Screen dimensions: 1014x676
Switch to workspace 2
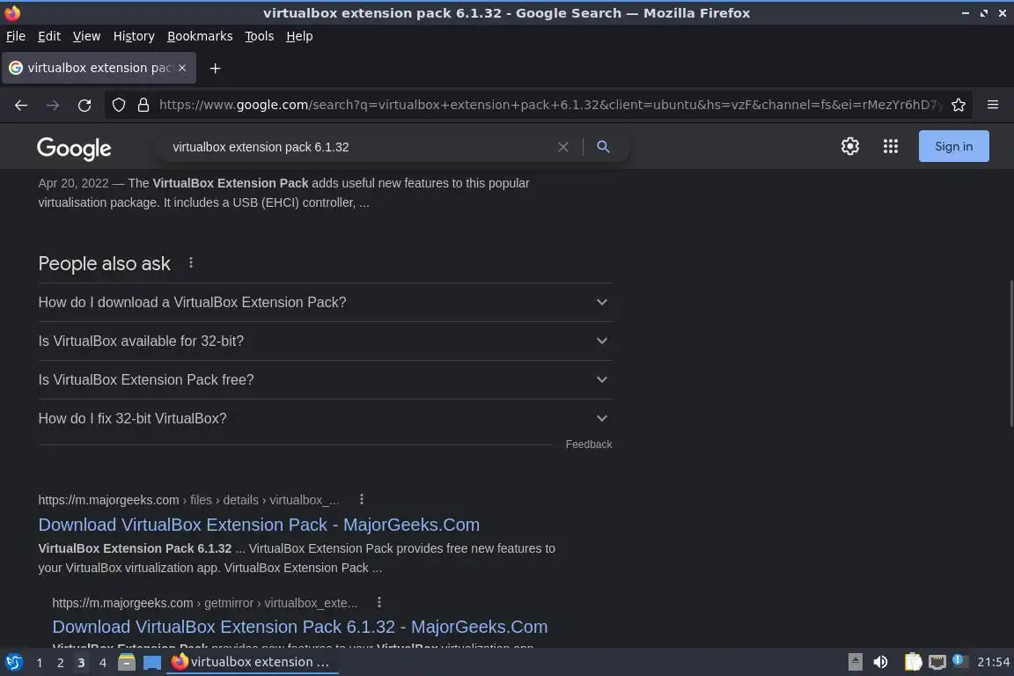pos(60,663)
